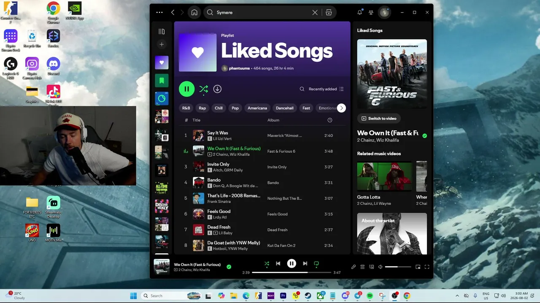The width and height of the screenshot is (540, 303).
Task: Open All-Time Top Songs playlist in sidebar
Action: pyautogui.click(x=162, y=188)
